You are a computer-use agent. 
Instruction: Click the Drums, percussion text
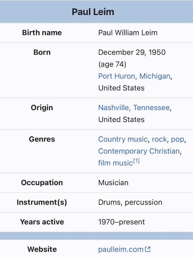[130, 202]
